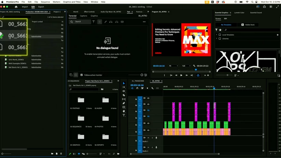Open Program monitor settings wrench

point(194,66)
